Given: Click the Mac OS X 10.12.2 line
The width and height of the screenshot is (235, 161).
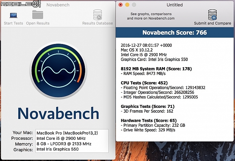Looking at the screenshot, I should click(137, 50).
